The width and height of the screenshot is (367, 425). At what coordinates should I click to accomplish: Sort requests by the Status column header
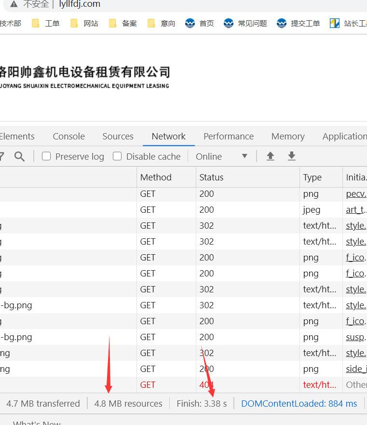(x=211, y=177)
